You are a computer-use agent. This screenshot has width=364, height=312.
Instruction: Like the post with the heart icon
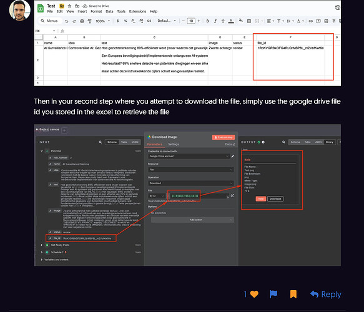(254, 294)
